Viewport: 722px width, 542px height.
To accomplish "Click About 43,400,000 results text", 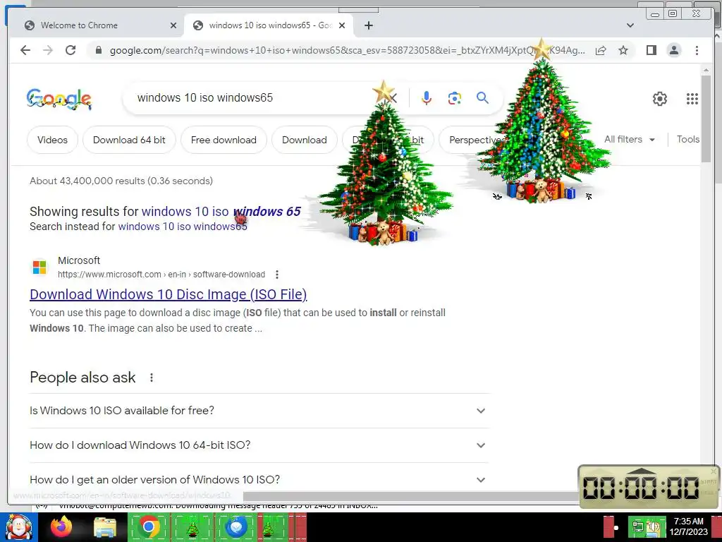I will tap(121, 181).
